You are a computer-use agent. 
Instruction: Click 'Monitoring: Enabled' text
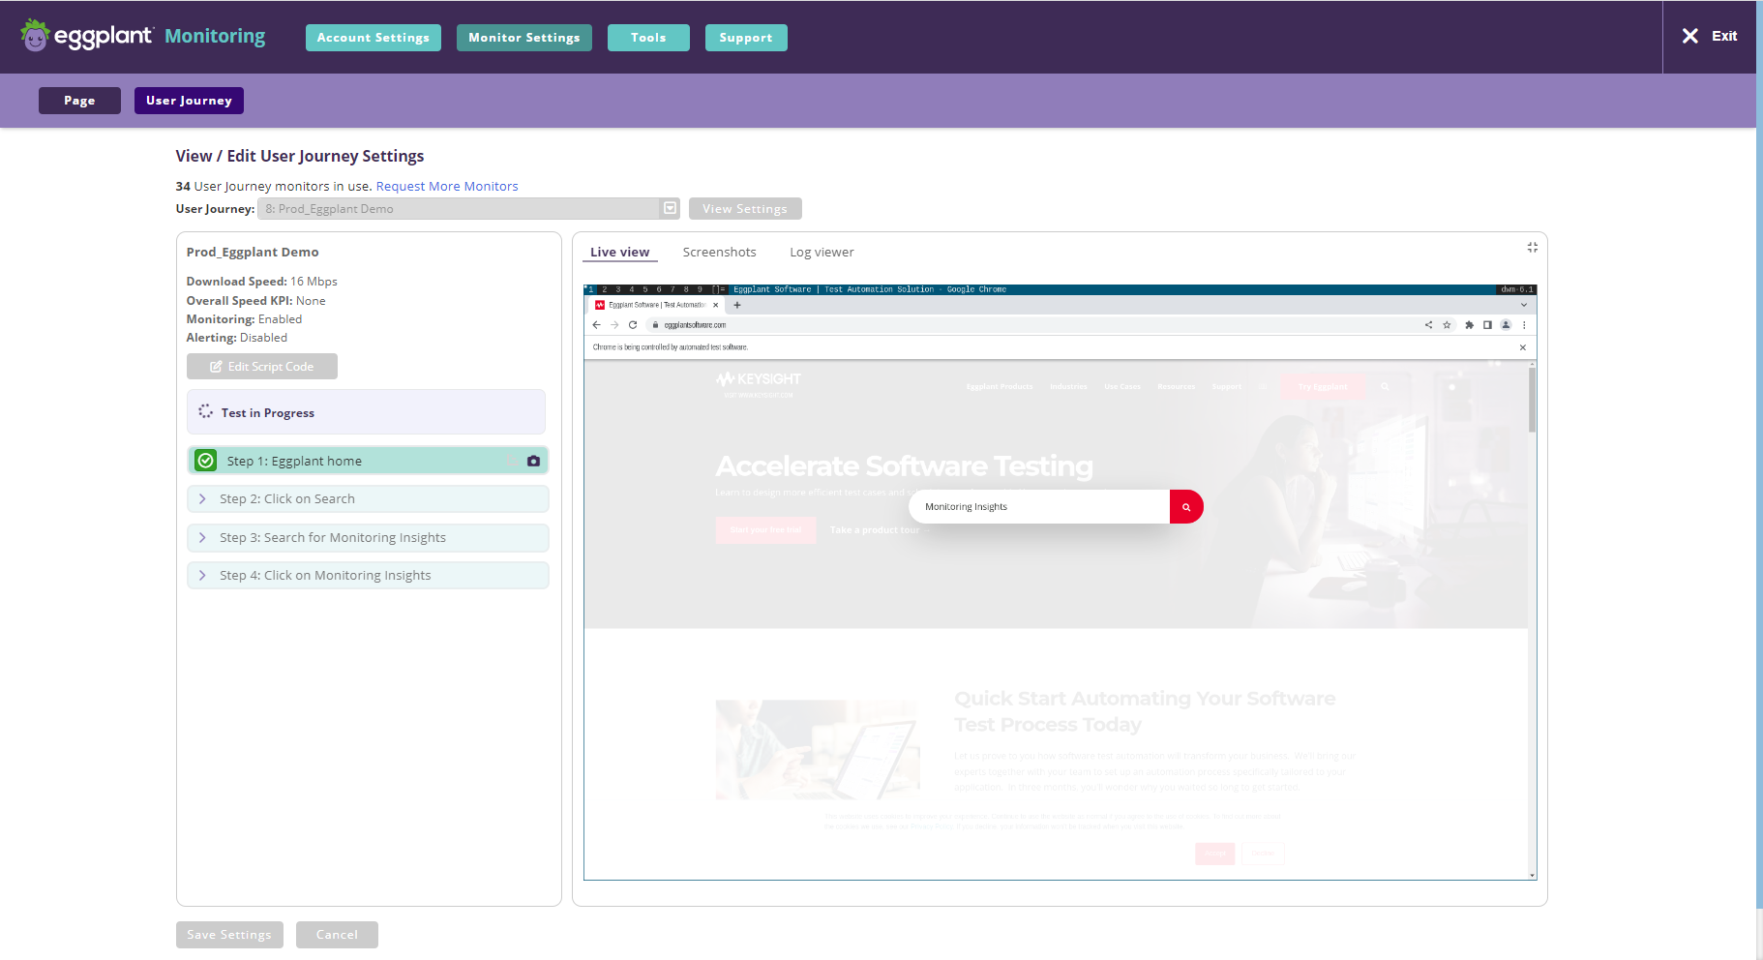tap(244, 319)
